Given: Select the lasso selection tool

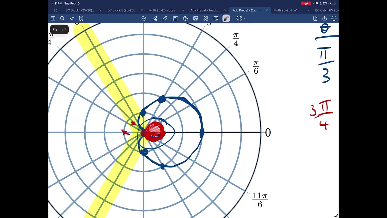Looking at the screenshot, I should pyautogui.click(x=144, y=18).
